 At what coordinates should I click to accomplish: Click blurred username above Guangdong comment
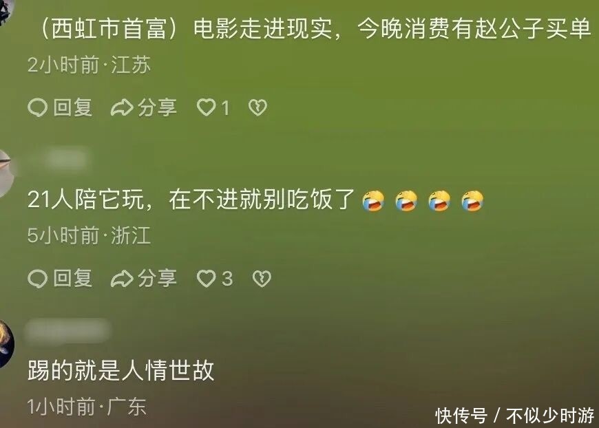(x=67, y=330)
